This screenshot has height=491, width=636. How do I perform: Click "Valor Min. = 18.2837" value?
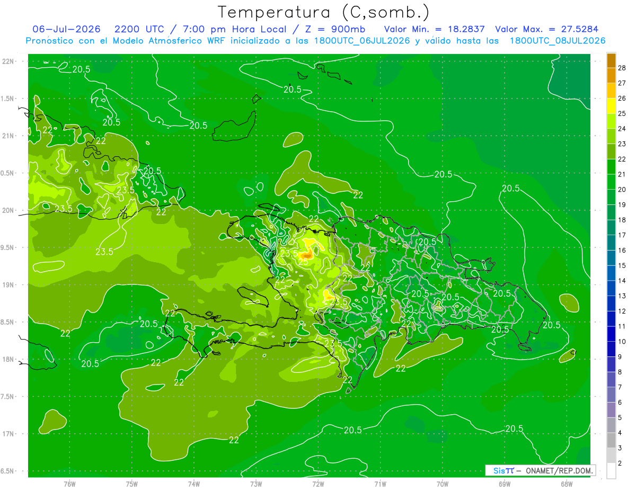pyautogui.click(x=434, y=29)
